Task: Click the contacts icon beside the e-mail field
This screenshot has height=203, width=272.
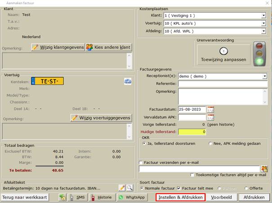Action: (264, 169)
